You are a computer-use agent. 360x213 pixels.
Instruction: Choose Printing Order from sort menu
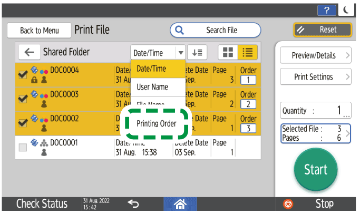click(156, 124)
